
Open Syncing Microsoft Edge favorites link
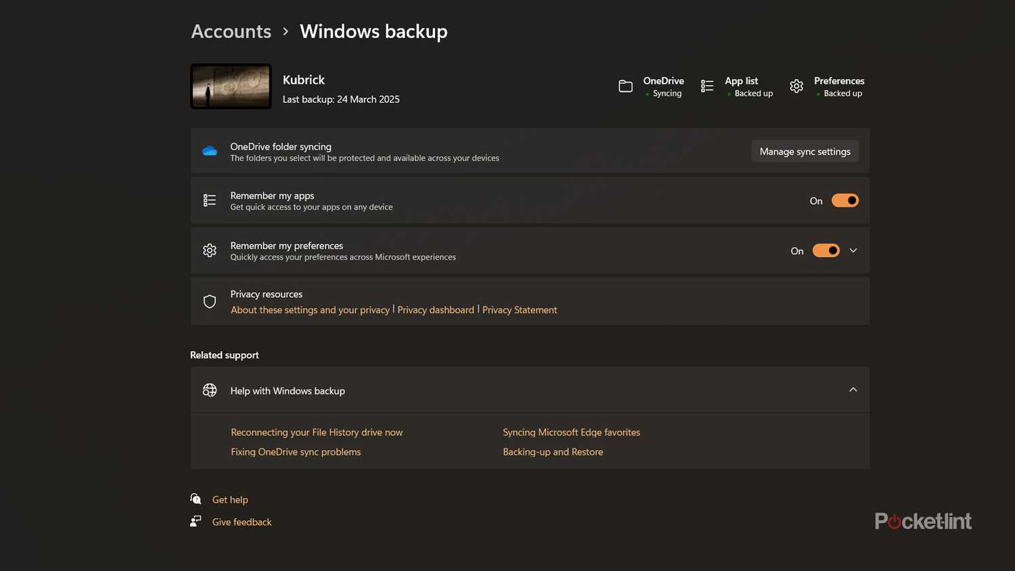[571, 432]
